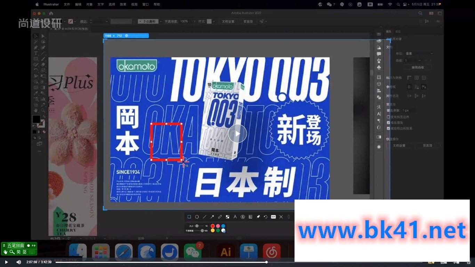Click the Illustrator Home icon
This screenshot has width=475, height=267.
[51, 13]
